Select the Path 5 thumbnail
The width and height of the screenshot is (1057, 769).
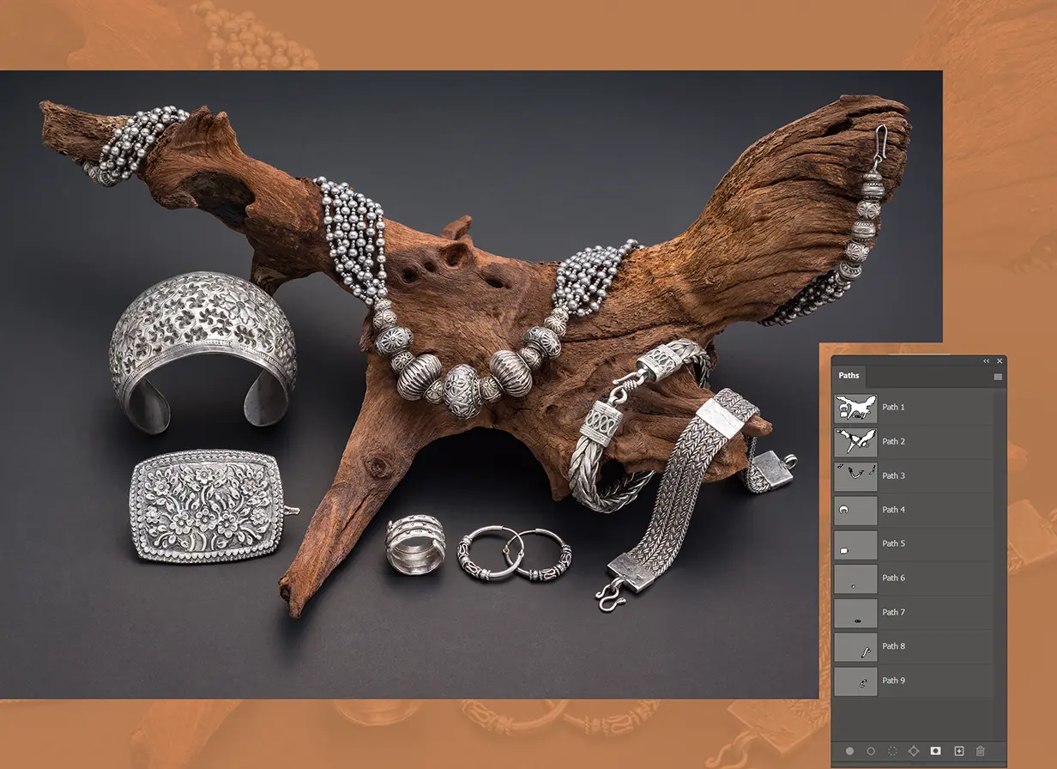(x=855, y=543)
